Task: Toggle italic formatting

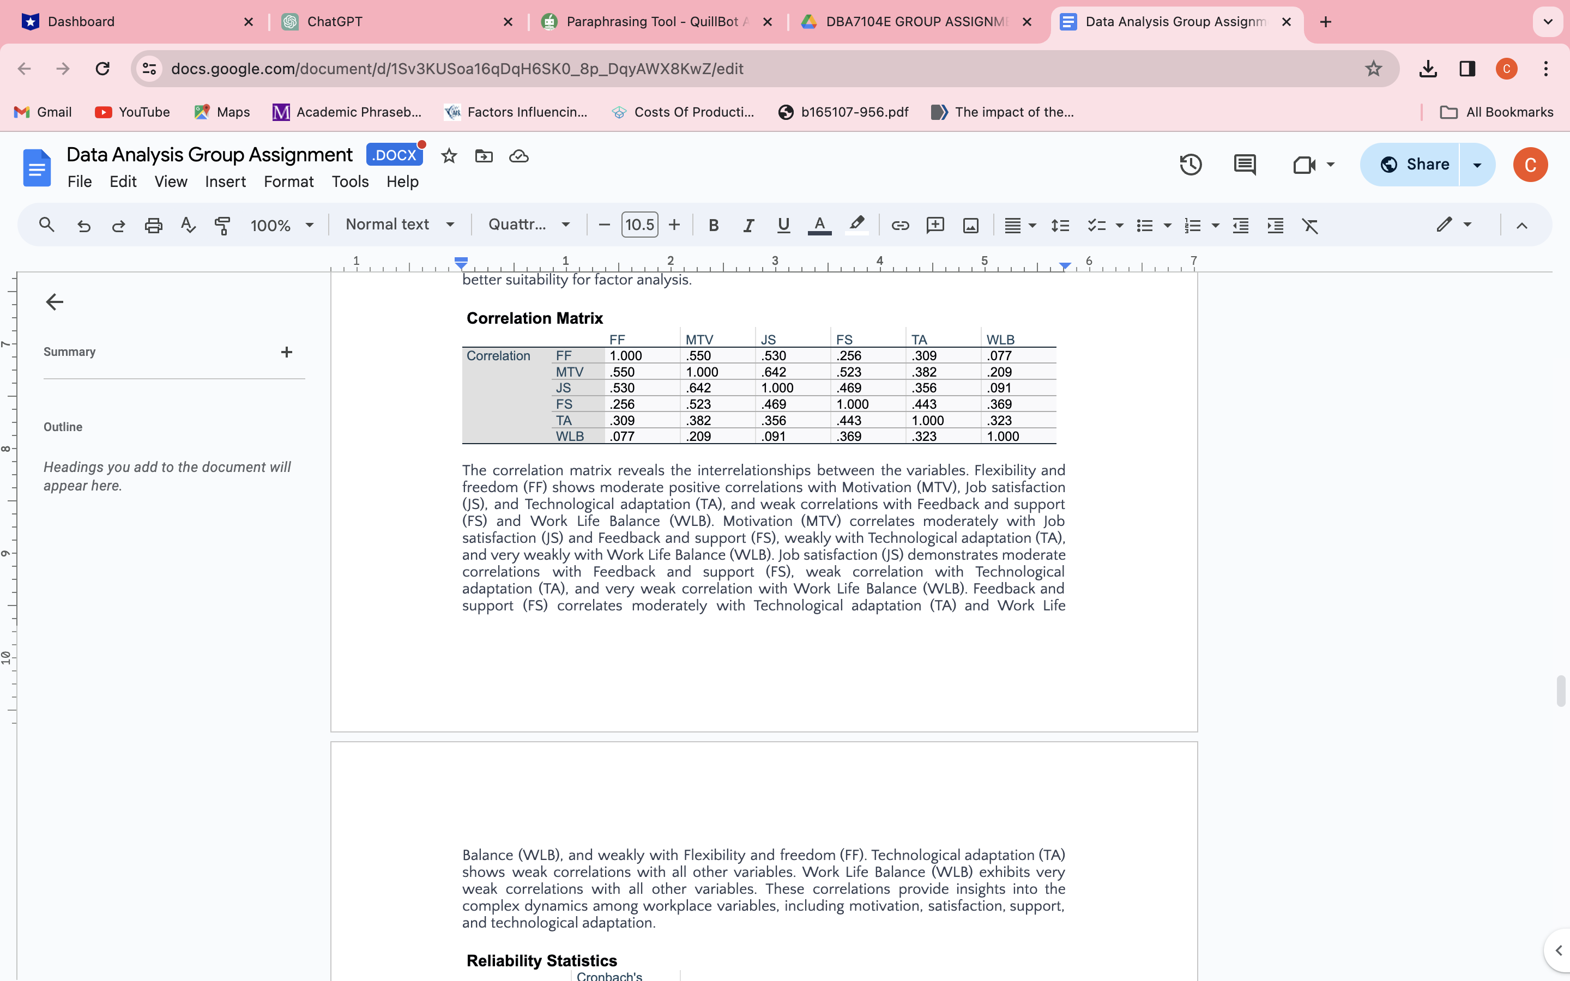Action: pyautogui.click(x=748, y=225)
